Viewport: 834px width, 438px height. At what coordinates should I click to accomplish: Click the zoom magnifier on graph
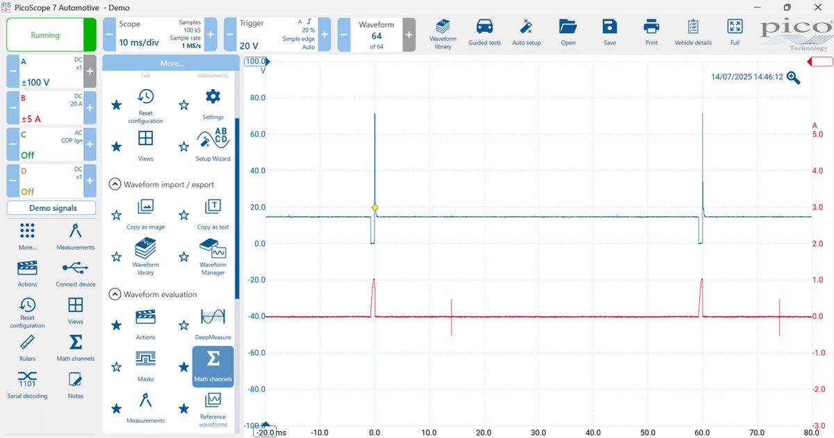(x=793, y=78)
